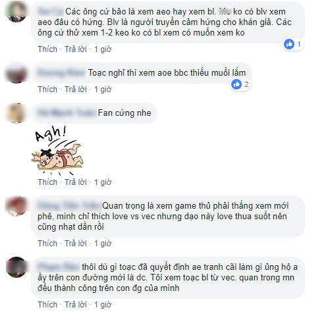326x312 pixels.
Task: Reply to the 'Fan cứng nhe' comment
Action: click(76, 182)
